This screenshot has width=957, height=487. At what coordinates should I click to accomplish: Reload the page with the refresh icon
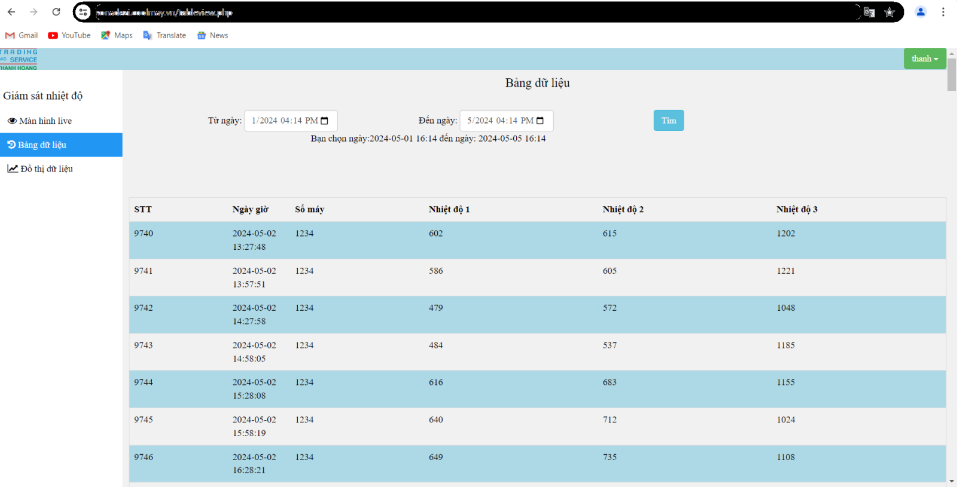[56, 12]
